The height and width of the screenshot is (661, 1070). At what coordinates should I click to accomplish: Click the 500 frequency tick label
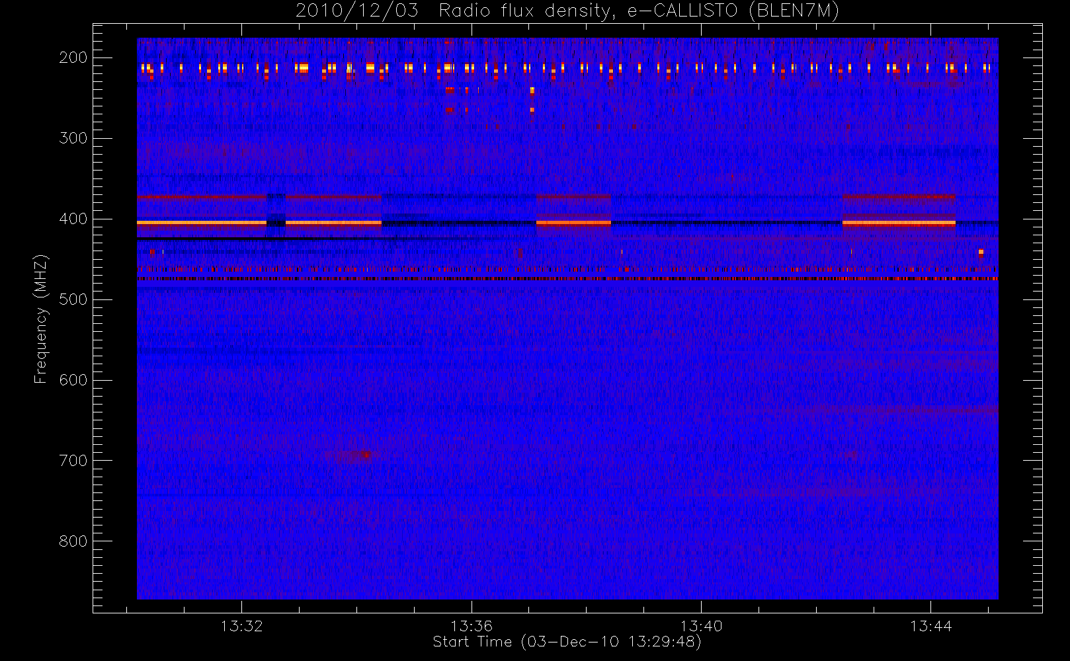pos(73,299)
